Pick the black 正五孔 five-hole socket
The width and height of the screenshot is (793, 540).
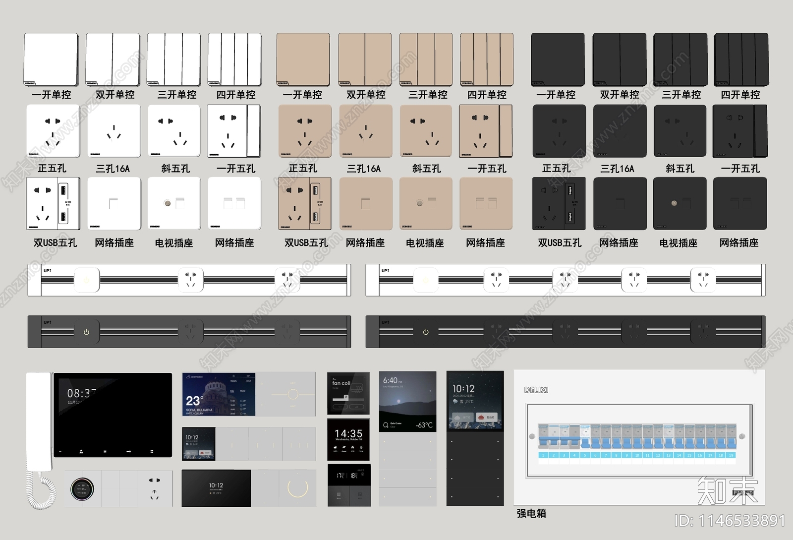click(559, 131)
